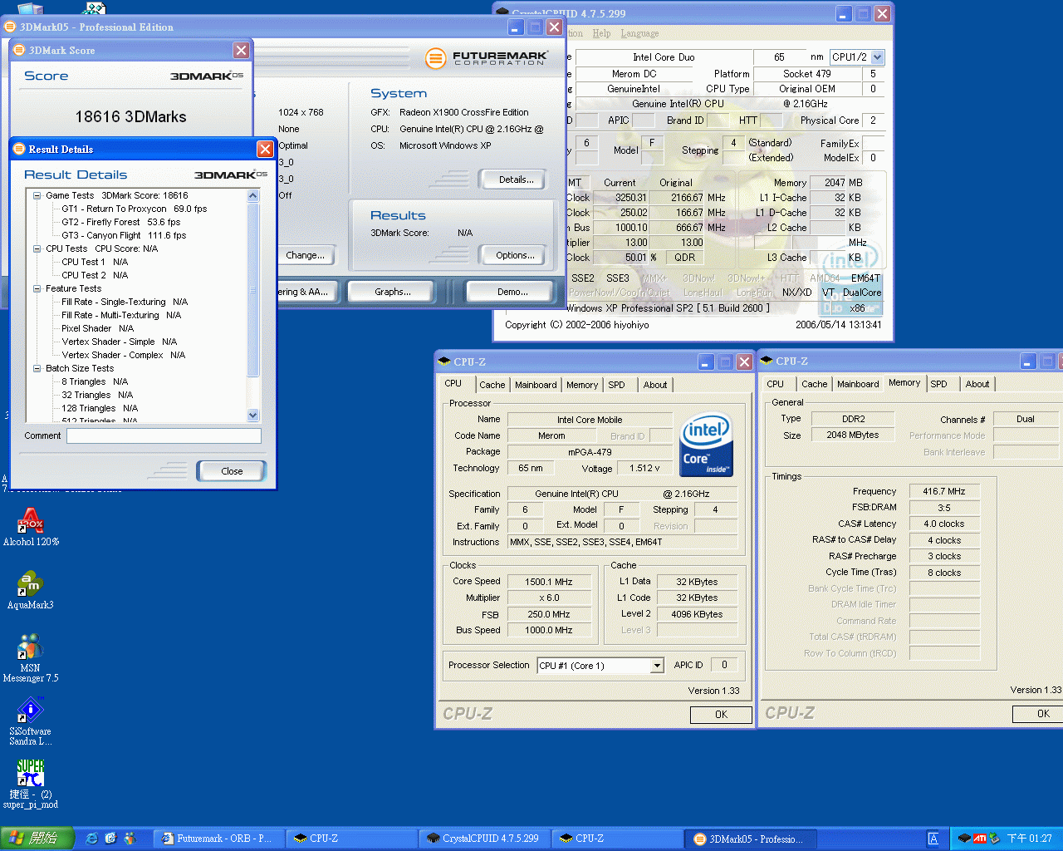Select the GT2 - Firefly Forest row
The image size is (1063, 851).
pos(120,223)
